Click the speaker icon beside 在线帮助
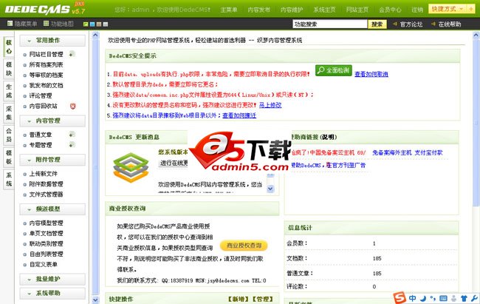This screenshot has width=480, height=304. (433, 24)
